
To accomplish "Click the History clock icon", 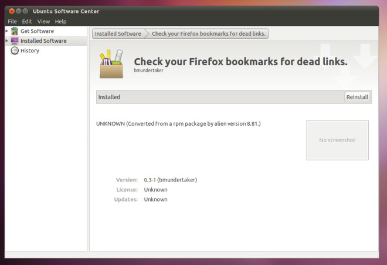I will coord(15,51).
